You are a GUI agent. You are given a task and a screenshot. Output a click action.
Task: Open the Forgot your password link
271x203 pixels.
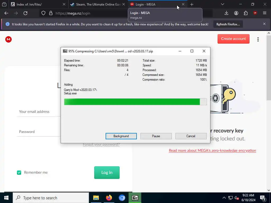101,145
